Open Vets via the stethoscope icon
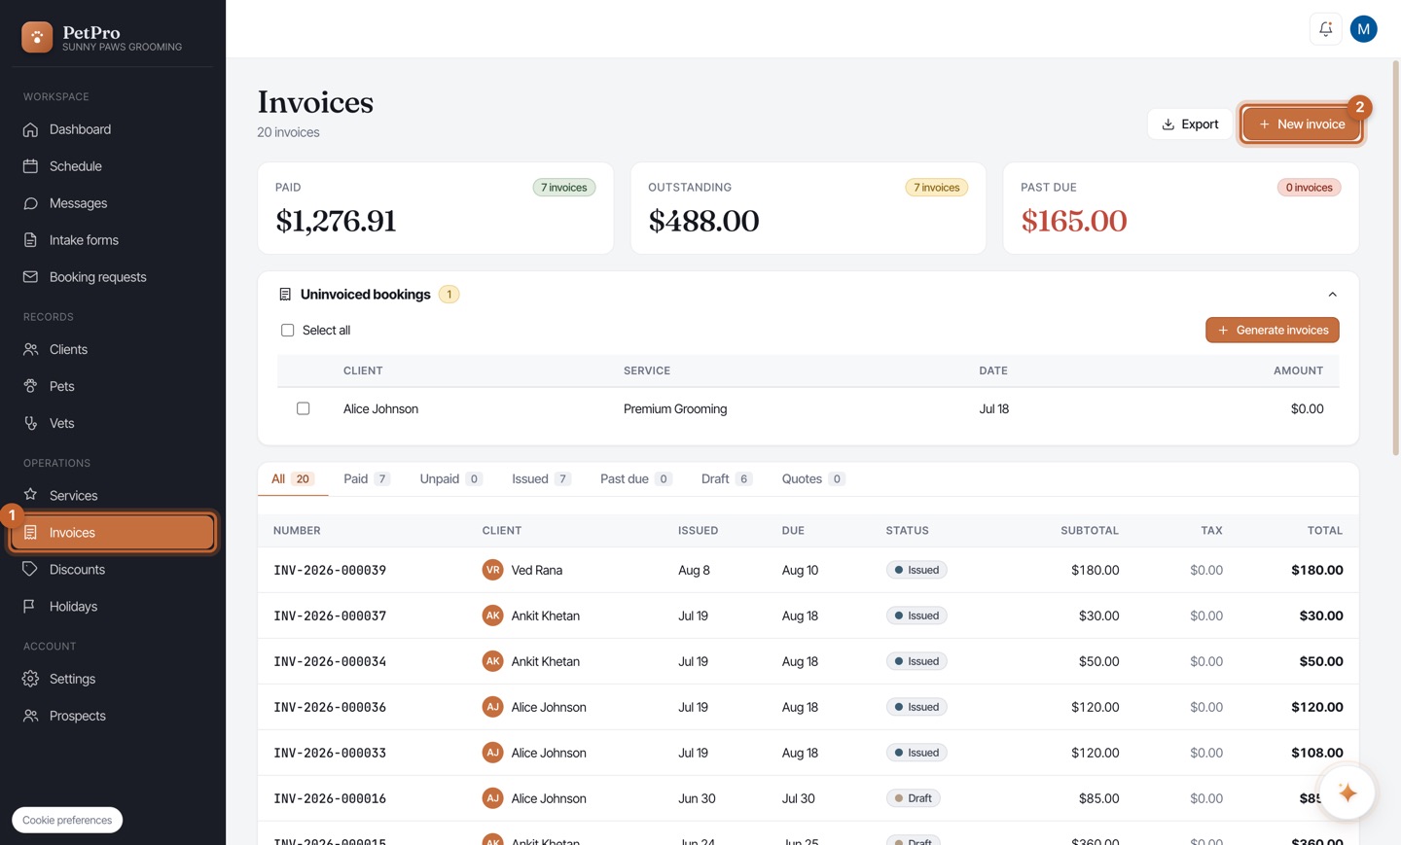 (x=30, y=423)
